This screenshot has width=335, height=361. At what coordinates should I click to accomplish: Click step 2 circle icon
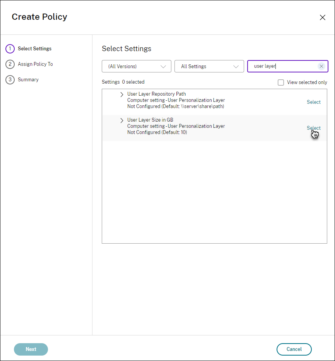coord(10,64)
